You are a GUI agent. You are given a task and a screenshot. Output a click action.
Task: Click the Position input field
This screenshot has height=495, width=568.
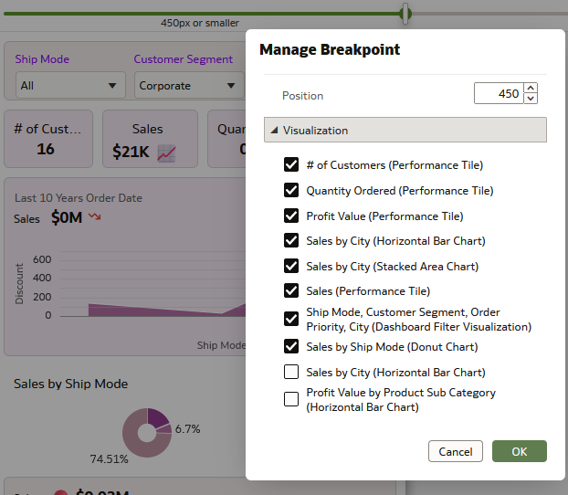pos(499,93)
